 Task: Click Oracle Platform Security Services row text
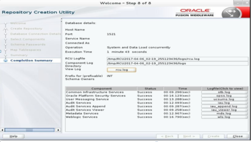96,96
